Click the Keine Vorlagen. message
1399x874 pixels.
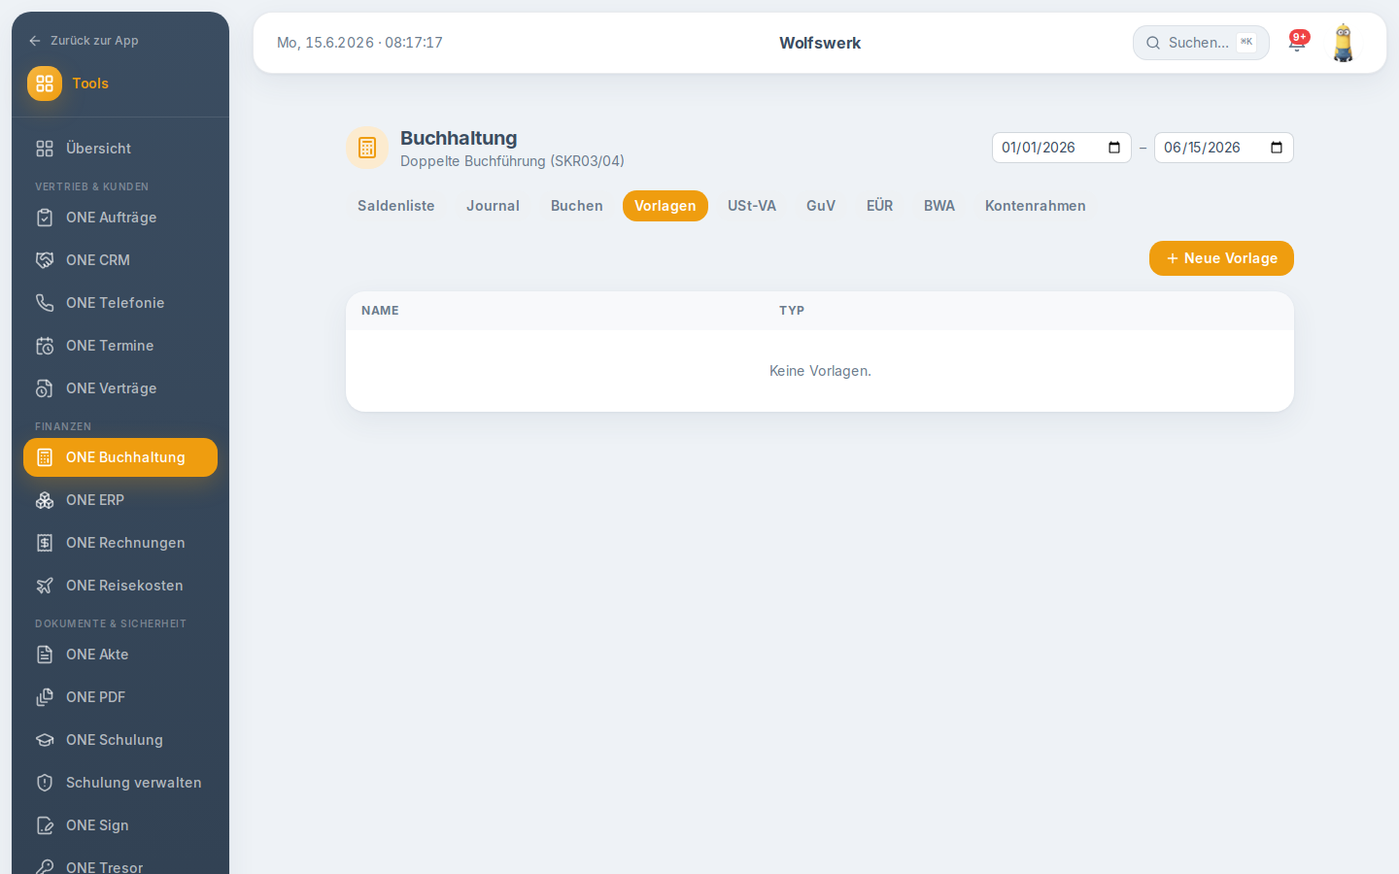820,371
